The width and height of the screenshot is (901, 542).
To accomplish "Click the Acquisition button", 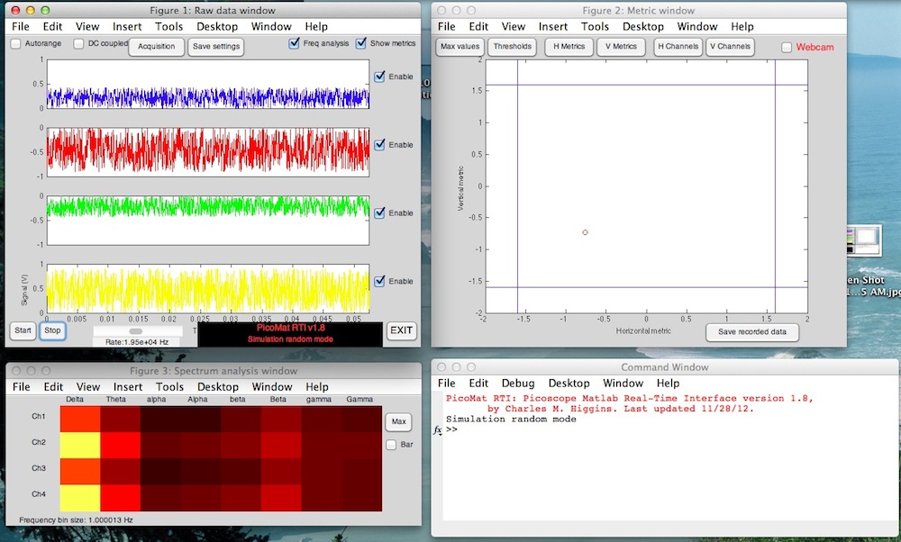I will 156,47.
